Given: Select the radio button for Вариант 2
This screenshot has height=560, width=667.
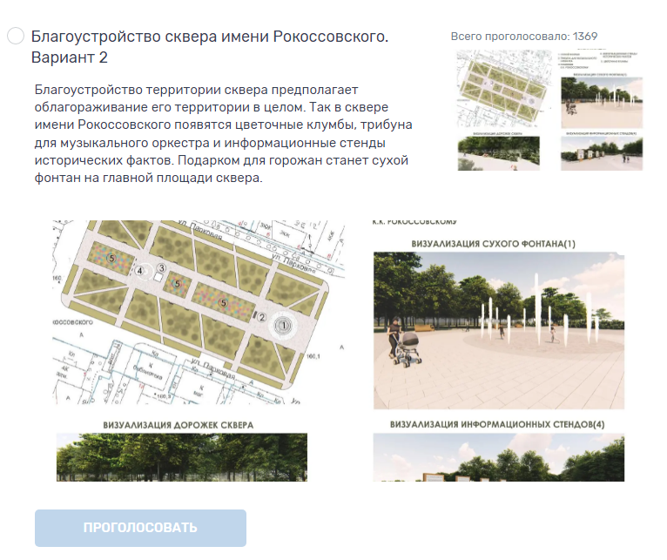Looking at the screenshot, I should pyautogui.click(x=16, y=37).
